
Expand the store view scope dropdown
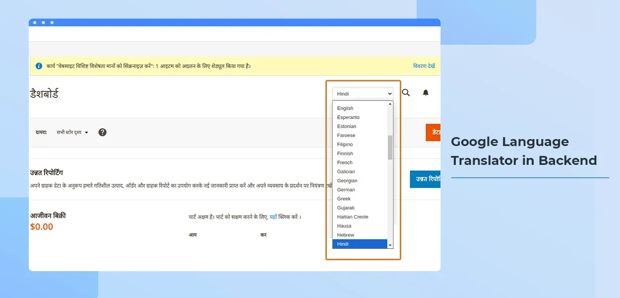[x=72, y=133]
